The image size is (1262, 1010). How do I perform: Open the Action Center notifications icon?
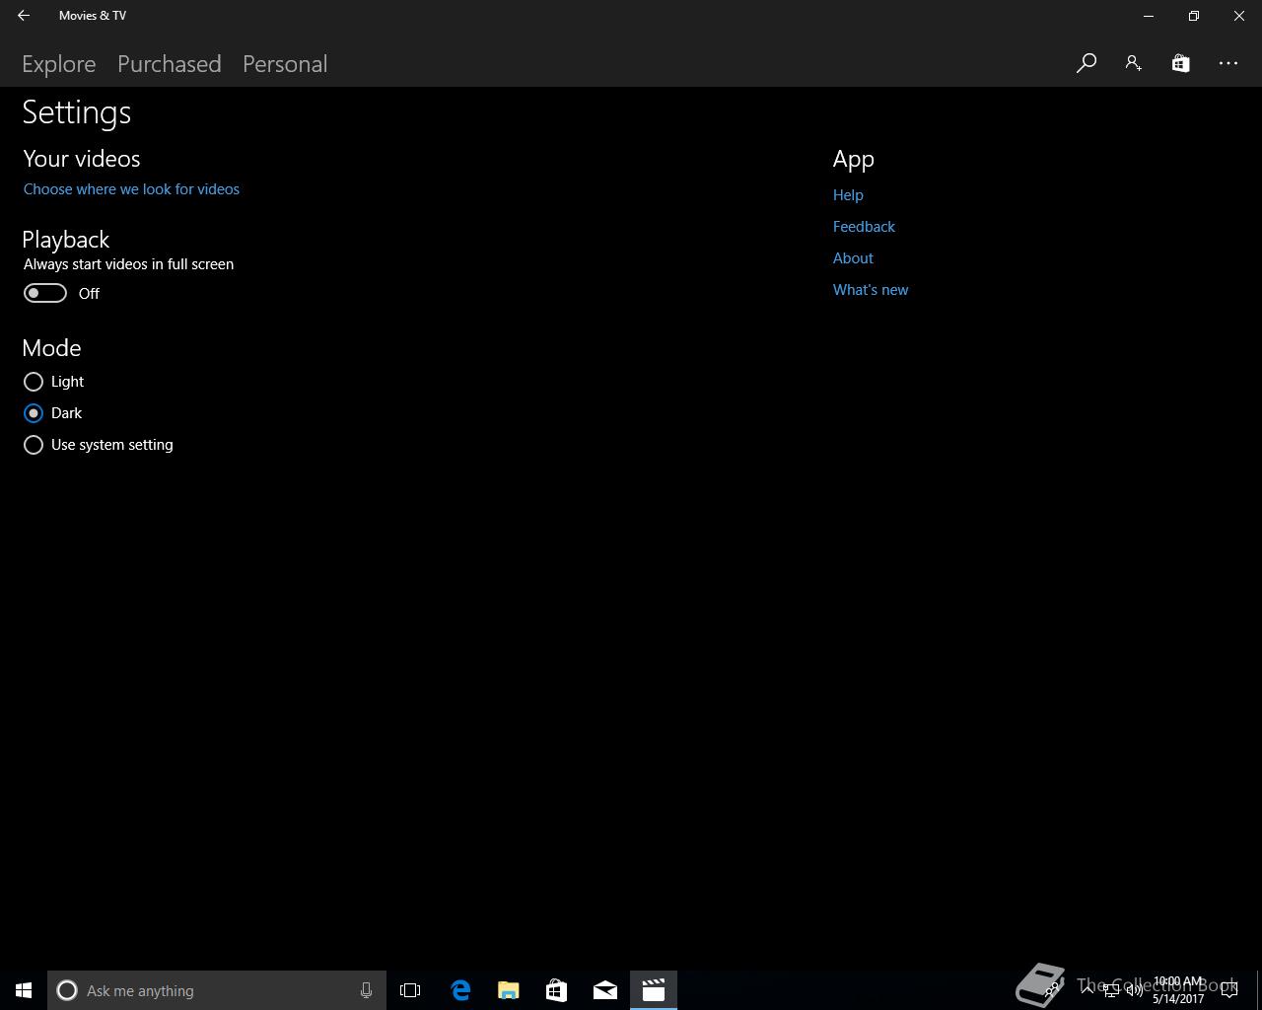click(1229, 990)
